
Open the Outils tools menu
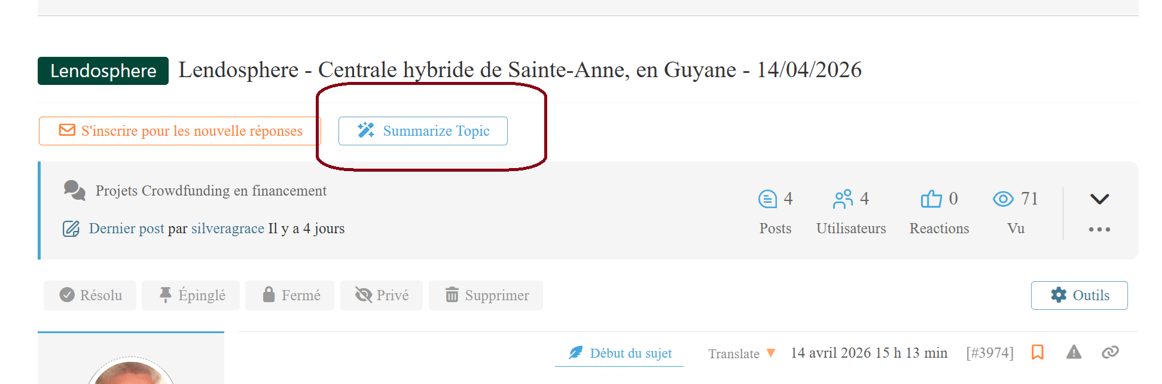1079,295
